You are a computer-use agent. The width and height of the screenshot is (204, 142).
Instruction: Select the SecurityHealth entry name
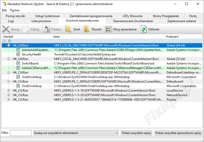[x=31, y=54]
